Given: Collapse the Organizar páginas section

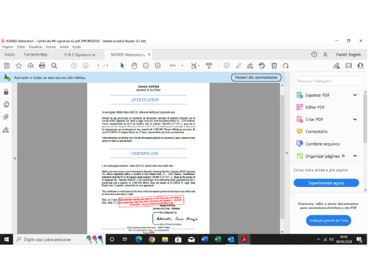Looking at the screenshot, I should point(355,156).
